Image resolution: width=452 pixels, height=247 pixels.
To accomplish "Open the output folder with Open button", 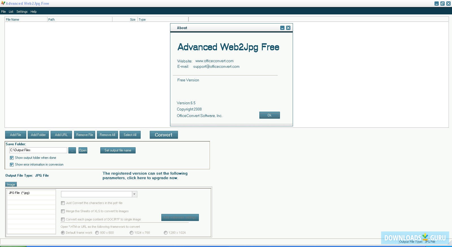I will click(x=83, y=150).
